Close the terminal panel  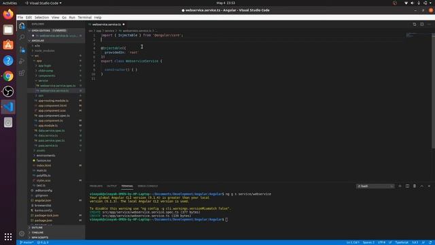tap(429, 186)
